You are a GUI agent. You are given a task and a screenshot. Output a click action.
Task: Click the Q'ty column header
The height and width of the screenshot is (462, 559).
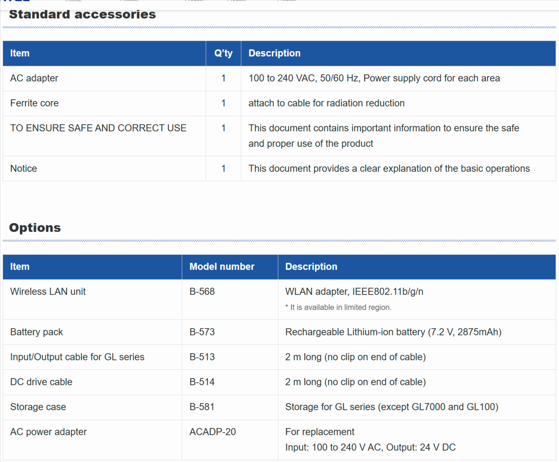(223, 53)
